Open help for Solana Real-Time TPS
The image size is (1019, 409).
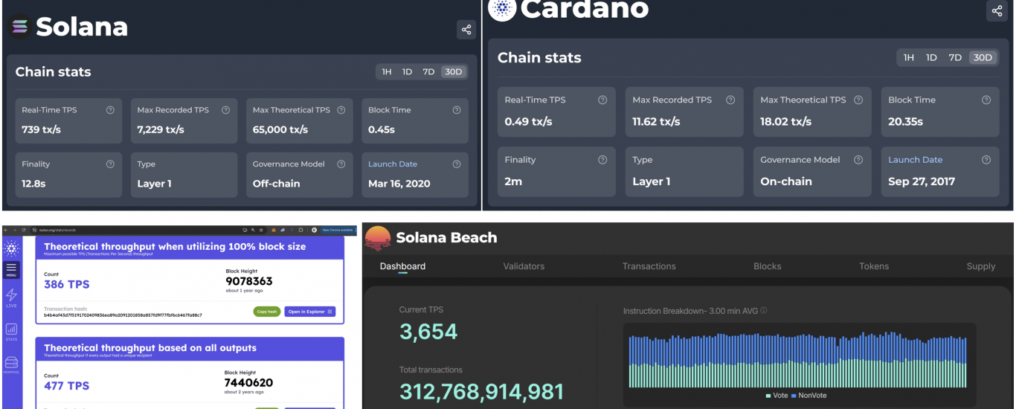[x=110, y=110]
